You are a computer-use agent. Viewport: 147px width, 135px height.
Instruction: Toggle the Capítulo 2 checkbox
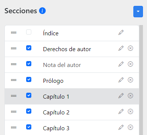click(x=29, y=111)
